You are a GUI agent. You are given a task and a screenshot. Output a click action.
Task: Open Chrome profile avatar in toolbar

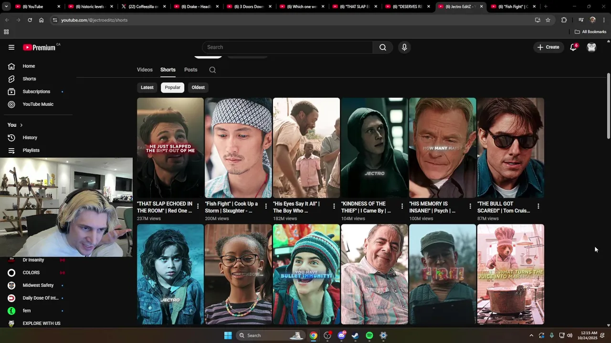coord(592,20)
